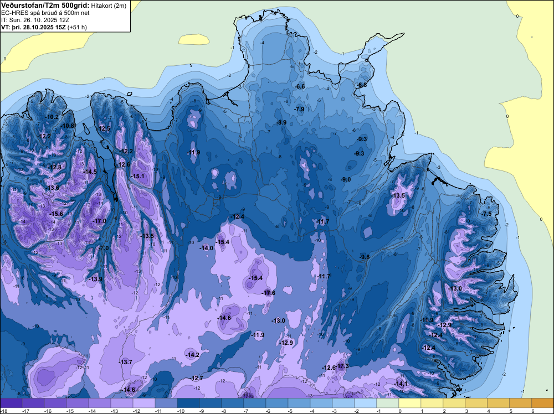This screenshot has width=554, height=414.
Task: Select the lavender legend swatch between -12 and -11
Action: tap(144, 403)
